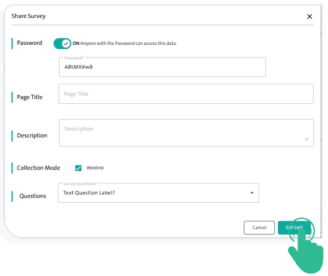The image size is (328, 276).
Task: Select the Page Title section label
Action: click(30, 97)
